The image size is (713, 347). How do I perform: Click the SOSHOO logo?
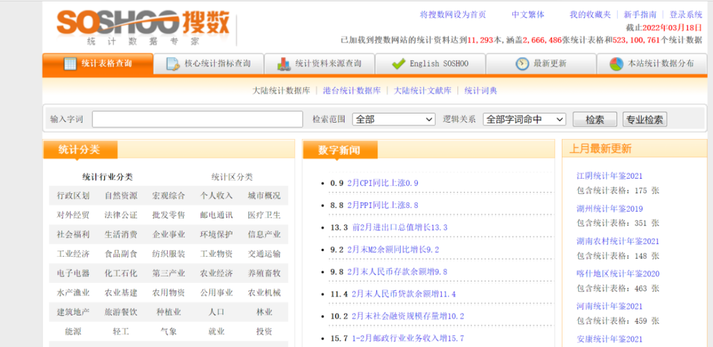(143, 27)
